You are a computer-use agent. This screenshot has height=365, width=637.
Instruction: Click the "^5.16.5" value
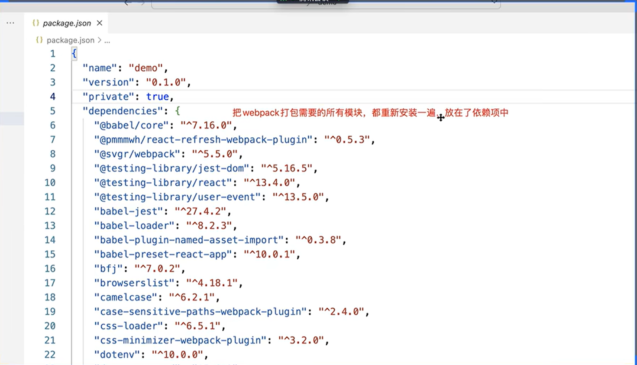coord(287,168)
